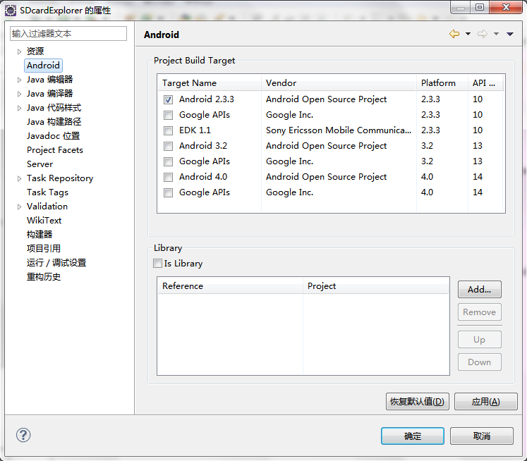Click the Reference column header
This screenshot has width=527, height=461.
point(230,286)
